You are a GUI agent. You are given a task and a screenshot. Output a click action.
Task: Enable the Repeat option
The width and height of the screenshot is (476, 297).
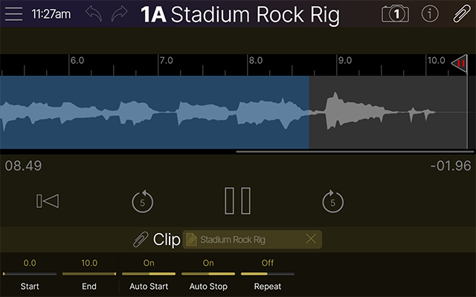[268, 273]
